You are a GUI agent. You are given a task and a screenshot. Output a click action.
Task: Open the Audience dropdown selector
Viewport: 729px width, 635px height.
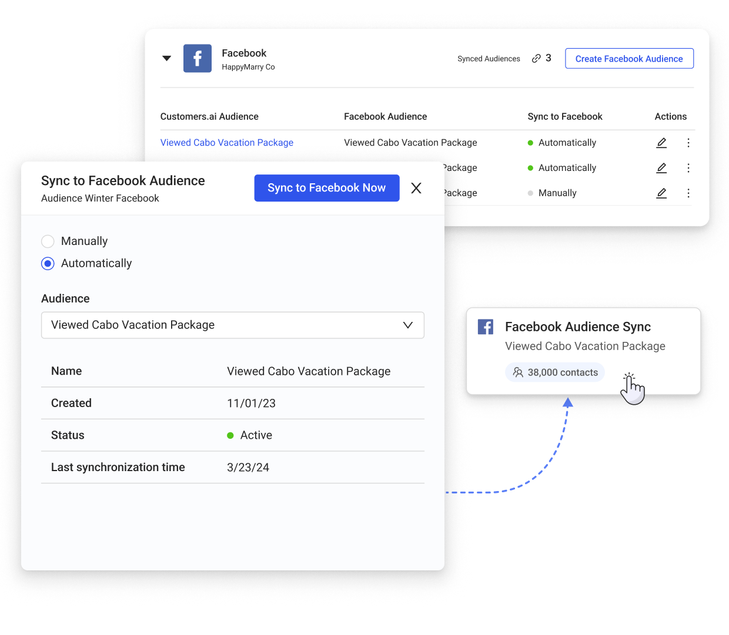[x=232, y=325]
